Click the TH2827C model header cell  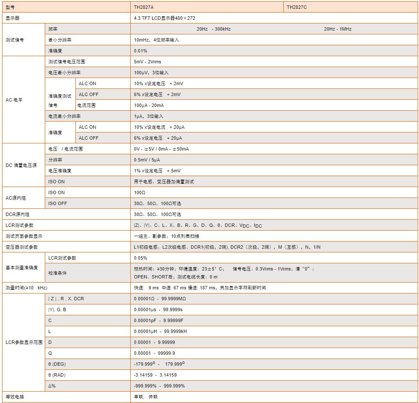coord(351,7)
